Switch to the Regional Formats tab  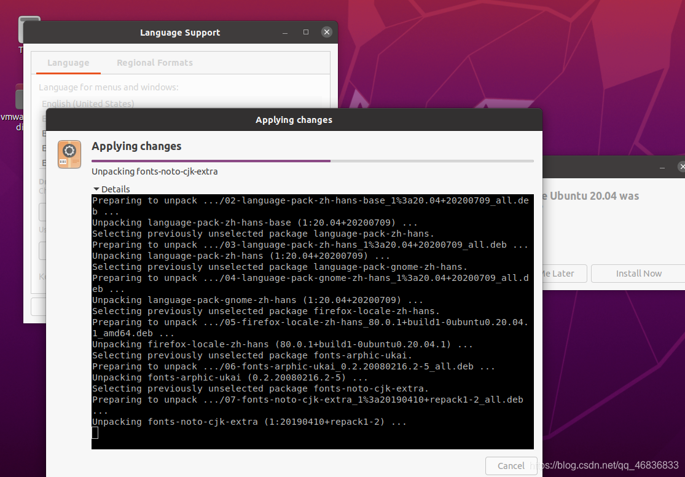pyautogui.click(x=155, y=63)
